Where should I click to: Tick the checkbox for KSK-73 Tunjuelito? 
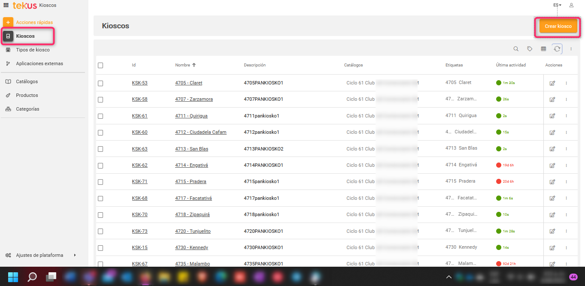click(x=100, y=232)
